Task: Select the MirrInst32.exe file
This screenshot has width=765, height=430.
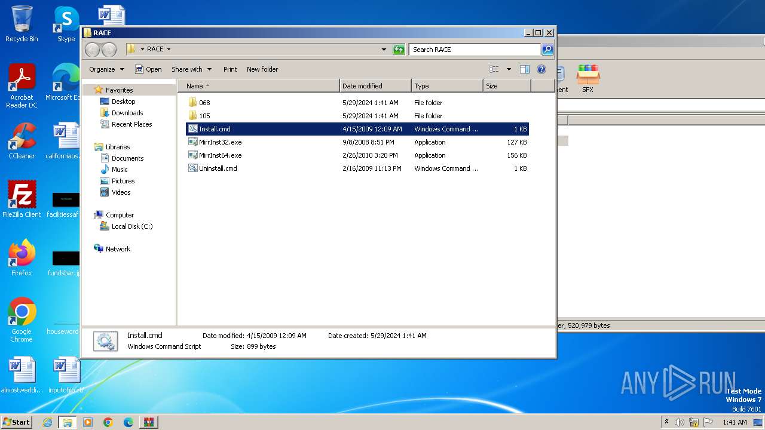Action: click(x=357, y=142)
